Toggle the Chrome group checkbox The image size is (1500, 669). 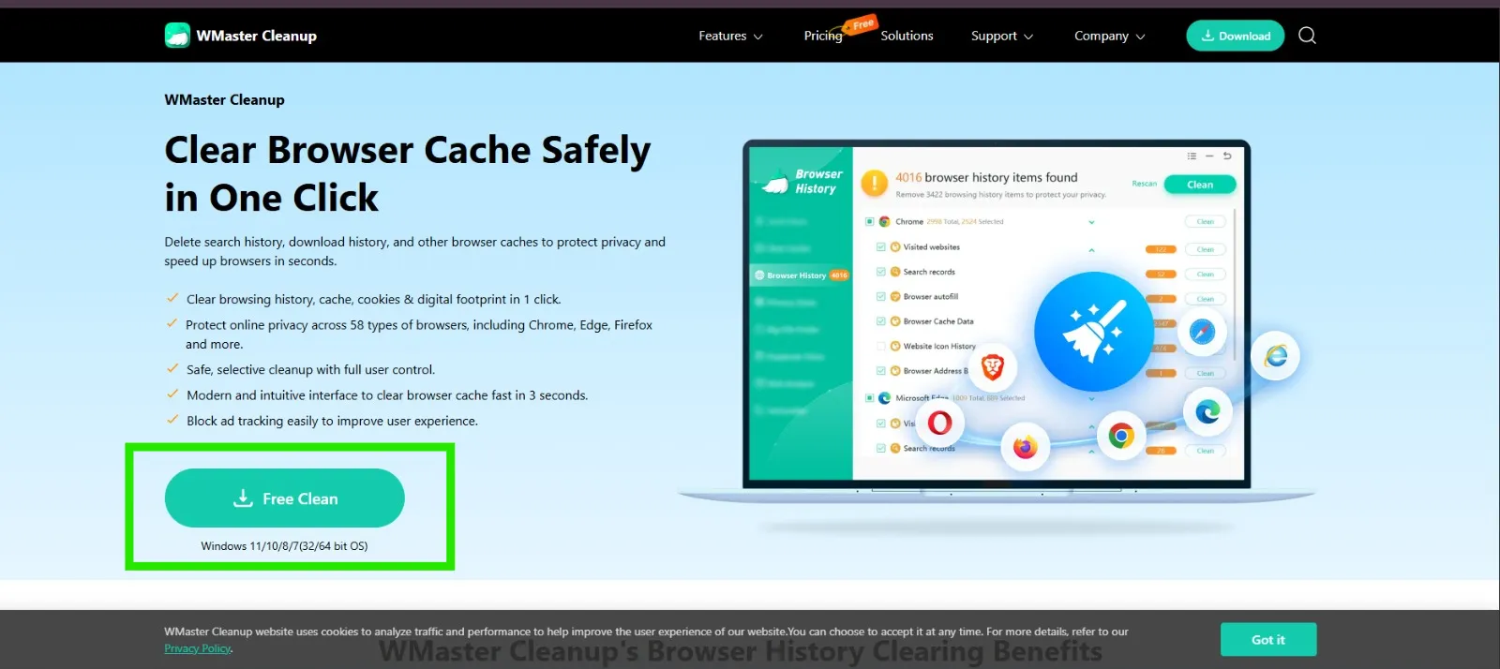870,222
